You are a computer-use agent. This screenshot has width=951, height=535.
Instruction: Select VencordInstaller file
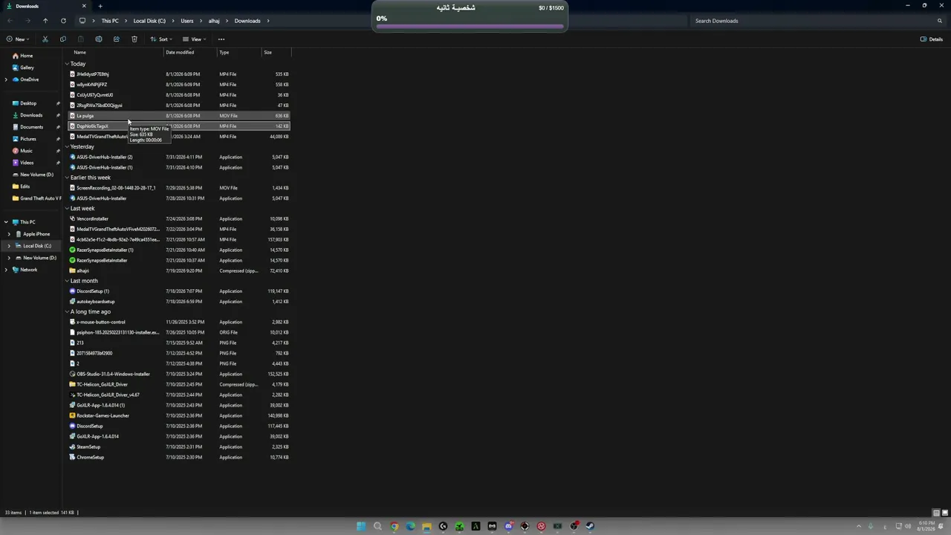(x=178, y=219)
